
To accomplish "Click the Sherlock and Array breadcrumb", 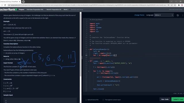I will click(x=77, y=9).
